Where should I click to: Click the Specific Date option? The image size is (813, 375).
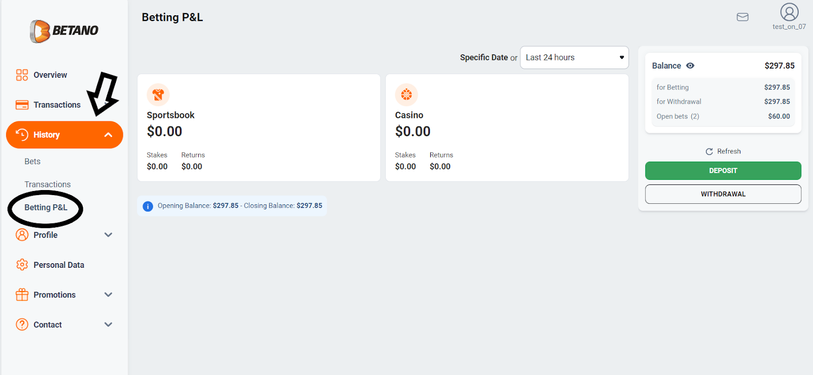click(x=484, y=58)
